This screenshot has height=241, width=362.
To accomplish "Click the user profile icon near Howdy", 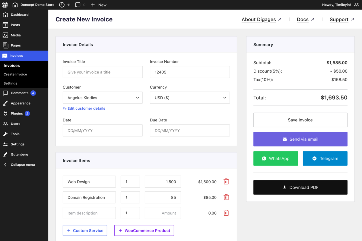I will click(x=357, y=5).
